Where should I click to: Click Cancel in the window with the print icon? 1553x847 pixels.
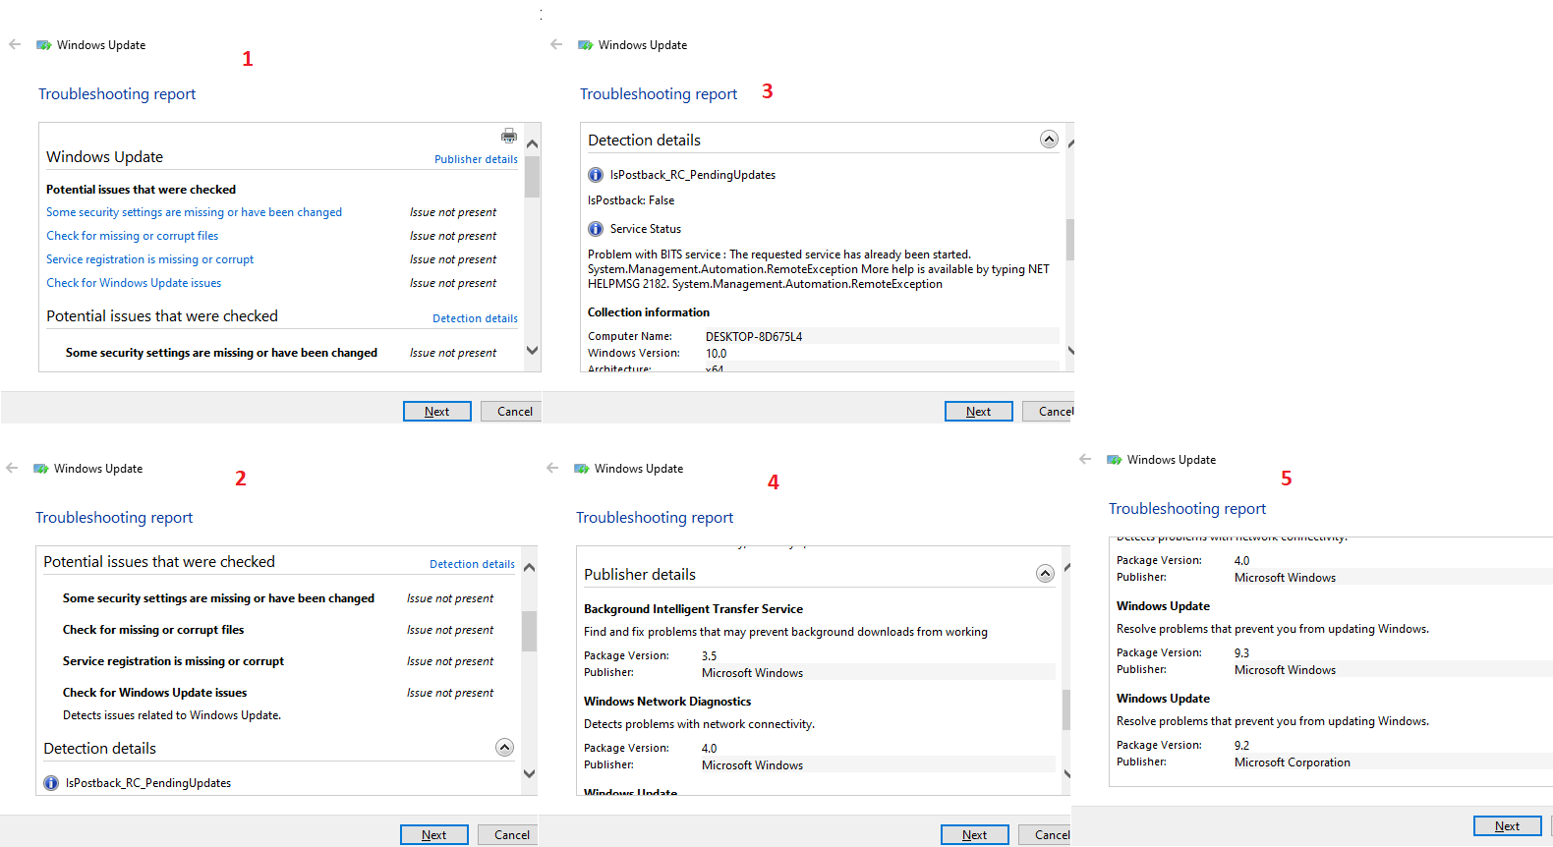click(510, 412)
